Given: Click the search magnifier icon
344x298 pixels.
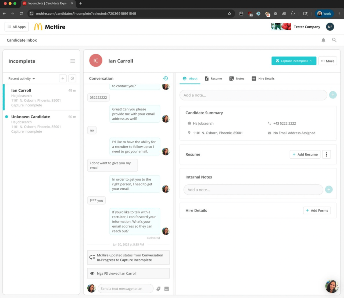Looking at the screenshot, I should point(334,40).
